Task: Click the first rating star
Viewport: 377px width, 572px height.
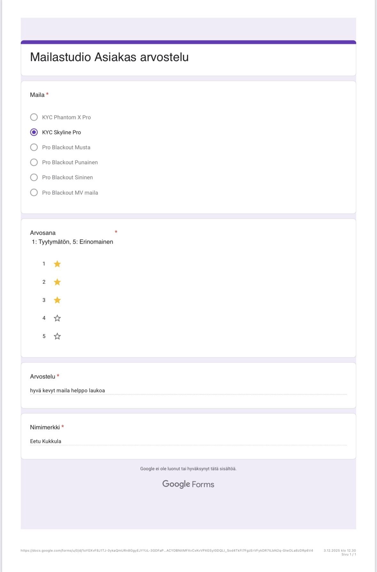Action: (57, 264)
